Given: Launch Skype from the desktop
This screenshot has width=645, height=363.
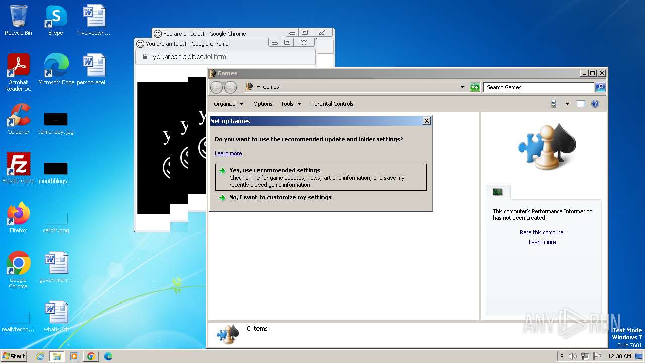Looking at the screenshot, I should [x=55, y=20].
